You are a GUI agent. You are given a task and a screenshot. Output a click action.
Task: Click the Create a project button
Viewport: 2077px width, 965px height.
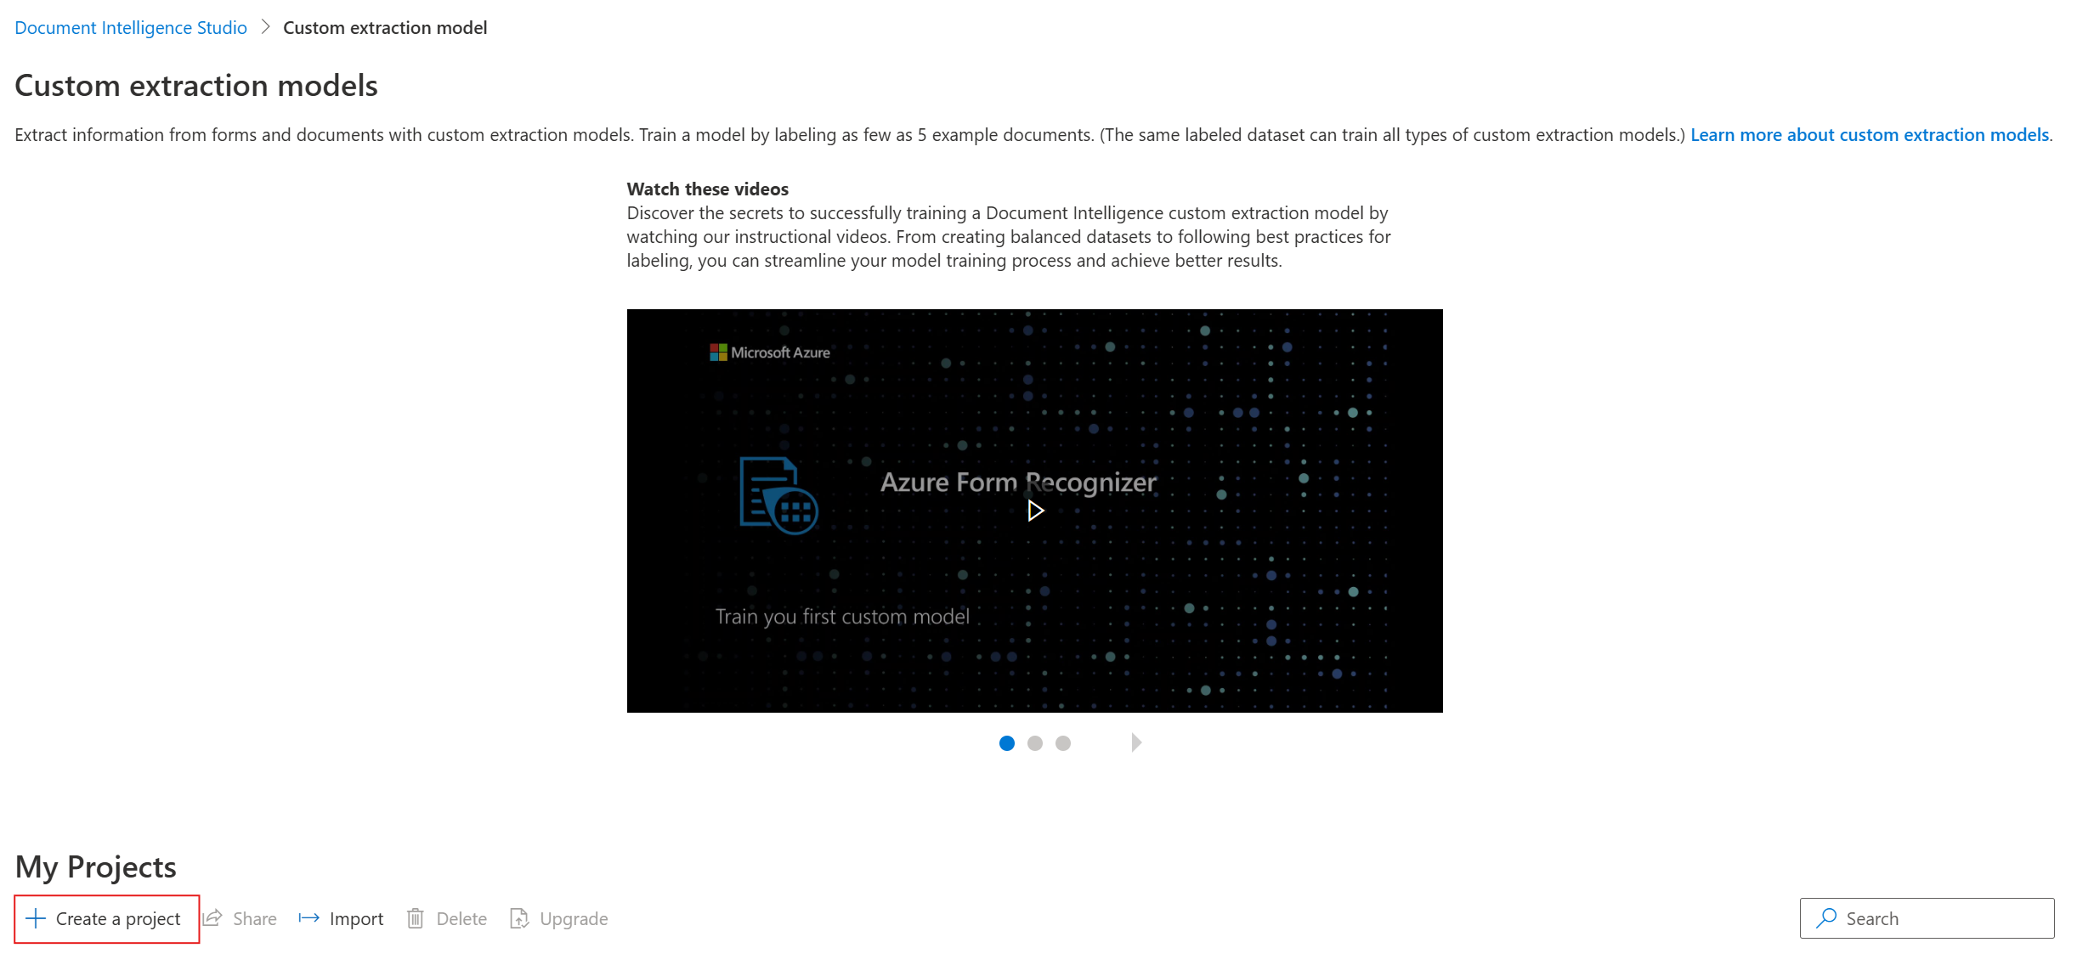(105, 917)
